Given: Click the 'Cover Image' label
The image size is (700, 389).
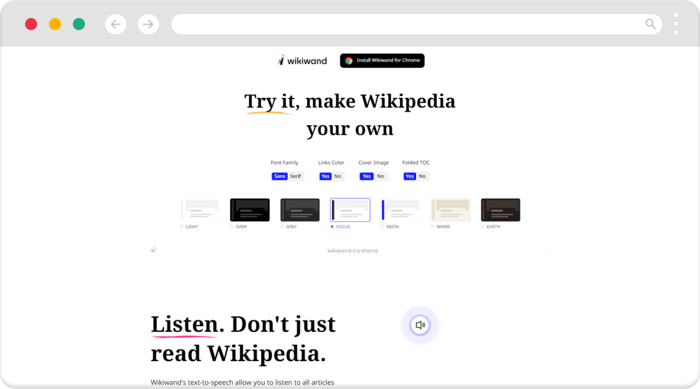Looking at the screenshot, I should point(374,163).
